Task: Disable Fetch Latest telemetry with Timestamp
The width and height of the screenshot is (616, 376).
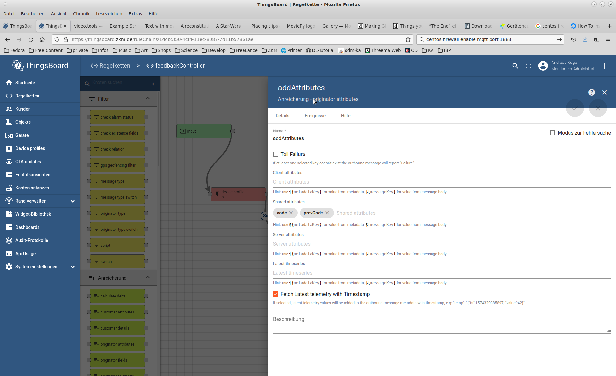Action: 276,294
